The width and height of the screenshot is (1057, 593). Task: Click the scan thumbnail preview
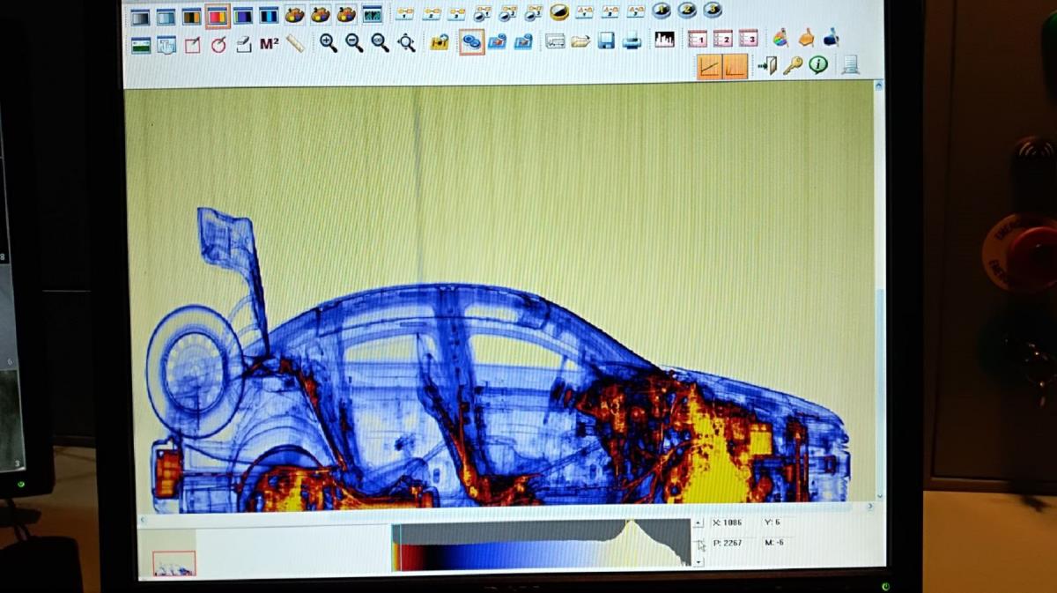174,564
